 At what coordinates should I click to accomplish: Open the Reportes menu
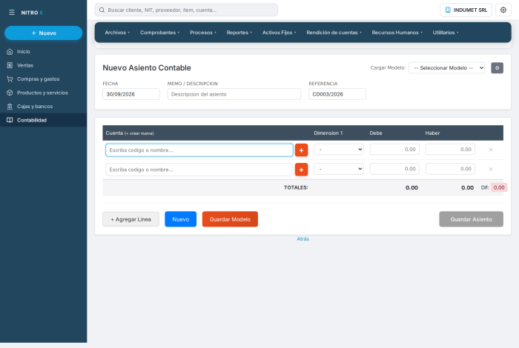point(239,33)
